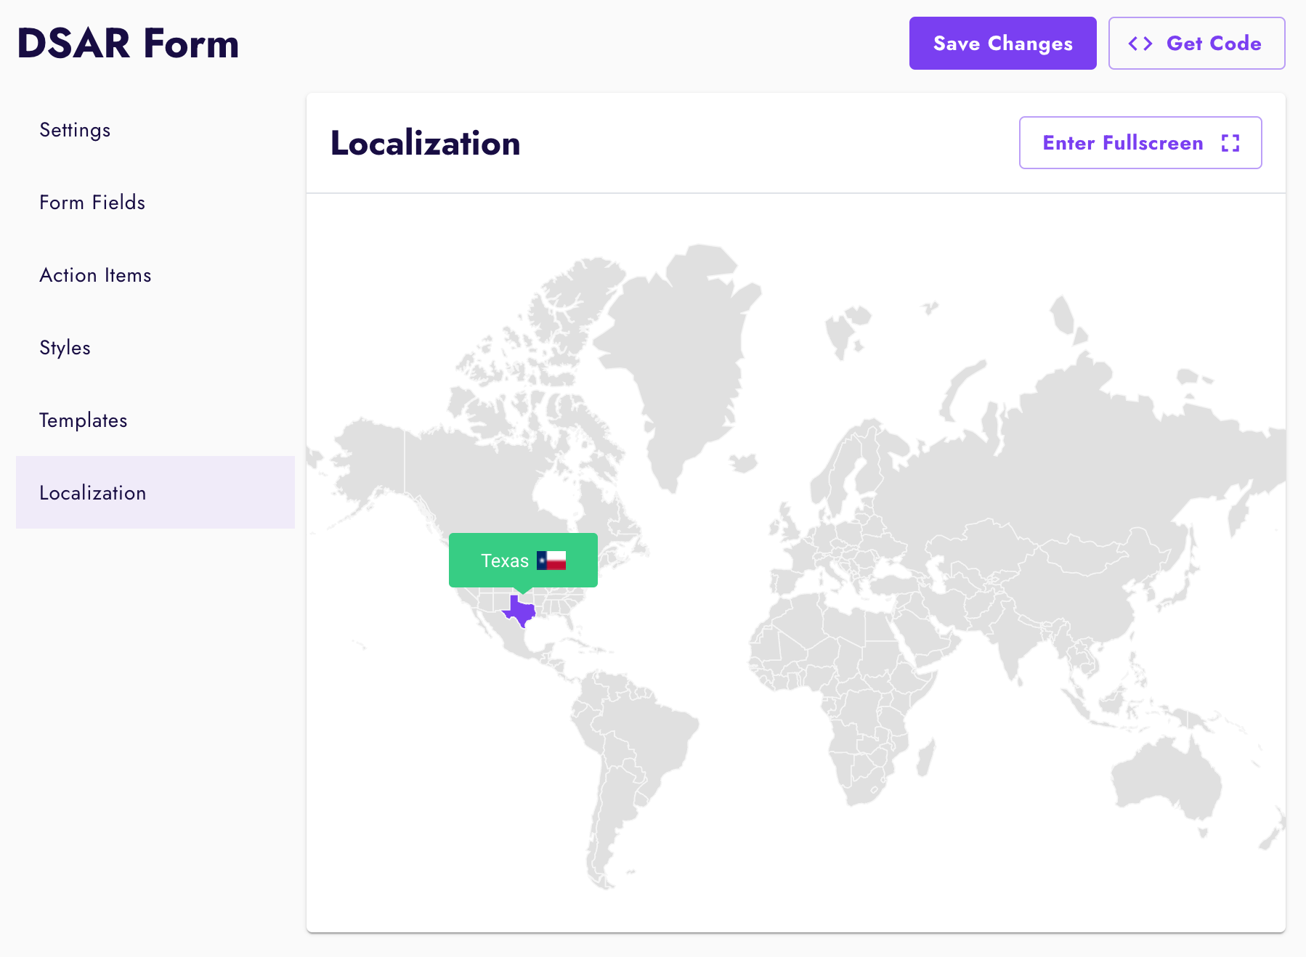Screen dimensions: 1306x957
Task: Enter fullscreen mode for Localization
Action: click(1140, 142)
